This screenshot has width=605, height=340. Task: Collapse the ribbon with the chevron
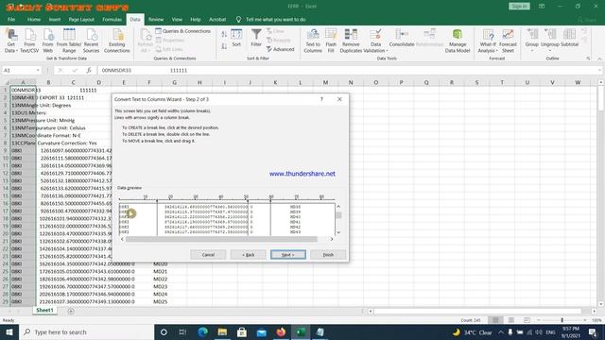click(x=599, y=59)
